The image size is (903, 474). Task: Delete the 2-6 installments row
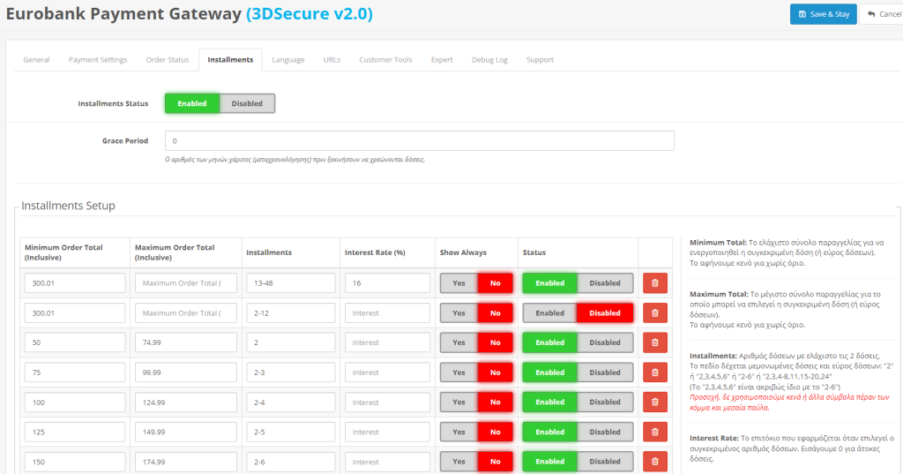pyautogui.click(x=655, y=462)
